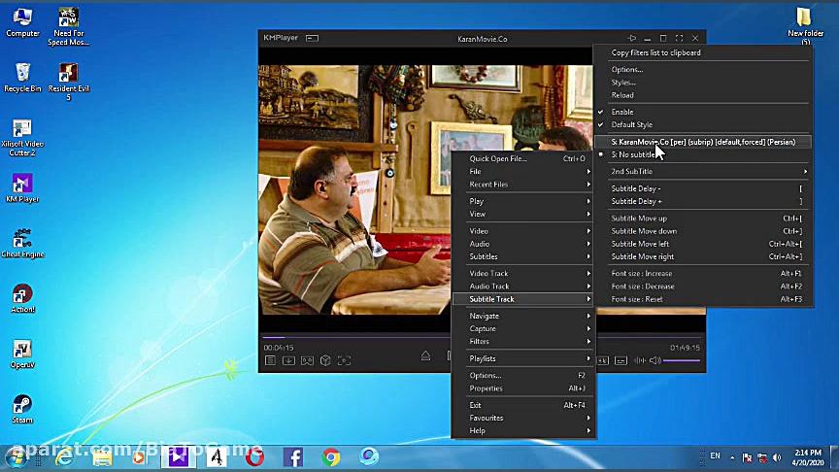Click Font size : Reset item
The height and width of the screenshot is (472, 839).
[x=702, y=299]
